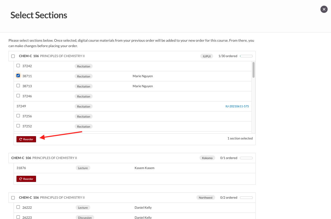Uncheck section 38711 checkbox
Viewport: 331px width, 219px height.
click(18, 76)
